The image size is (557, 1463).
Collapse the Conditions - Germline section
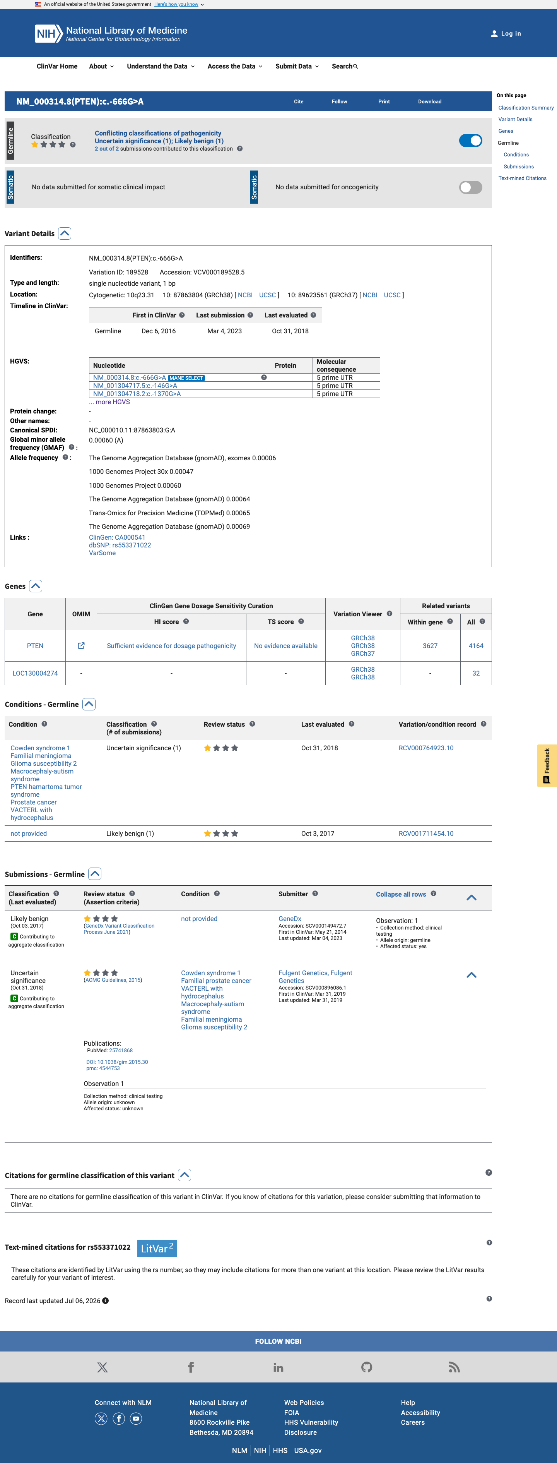(x=89, y=704)
